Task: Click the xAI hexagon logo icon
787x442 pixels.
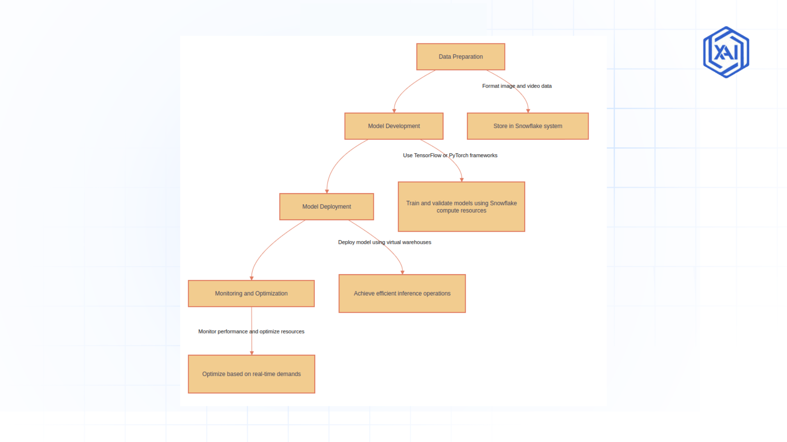Action: point(726,52)
